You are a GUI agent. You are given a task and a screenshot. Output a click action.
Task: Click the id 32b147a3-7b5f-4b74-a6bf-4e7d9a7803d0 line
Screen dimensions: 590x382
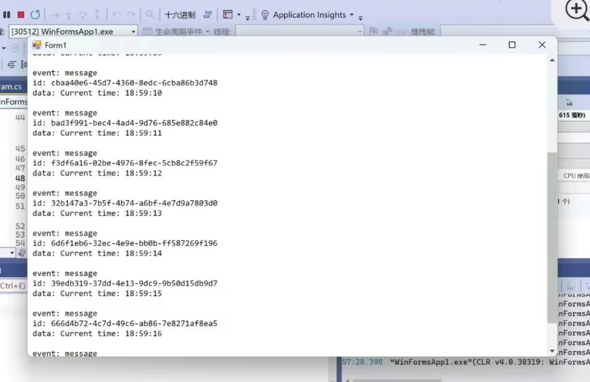[125, 203]
